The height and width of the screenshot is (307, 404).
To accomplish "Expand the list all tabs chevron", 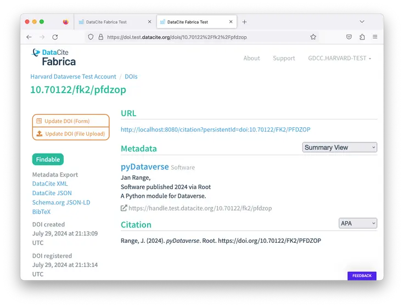I will [362, 21].
